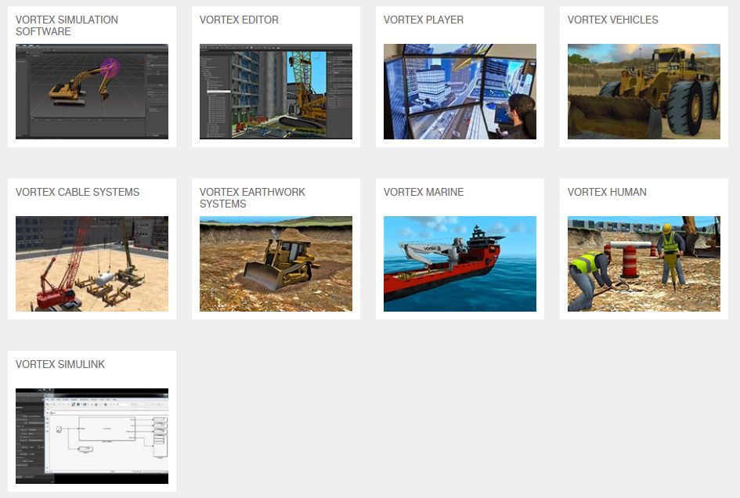
Task: Open the Vortex Simulation Software heading link
Action: click(67, 26)
